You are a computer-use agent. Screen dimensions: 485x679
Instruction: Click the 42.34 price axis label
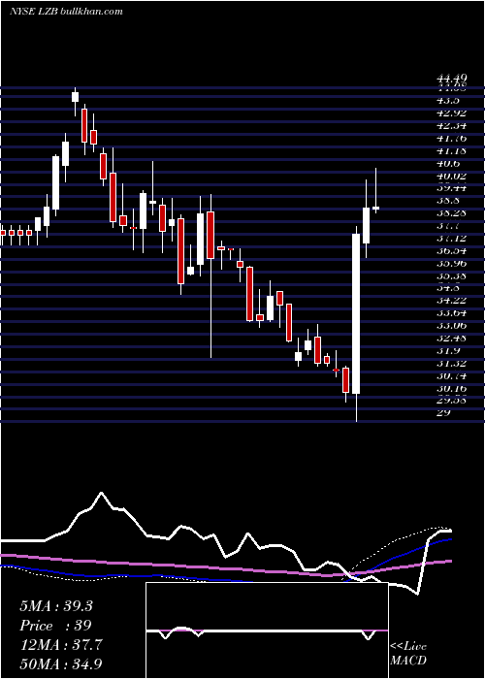coord(452,125)
